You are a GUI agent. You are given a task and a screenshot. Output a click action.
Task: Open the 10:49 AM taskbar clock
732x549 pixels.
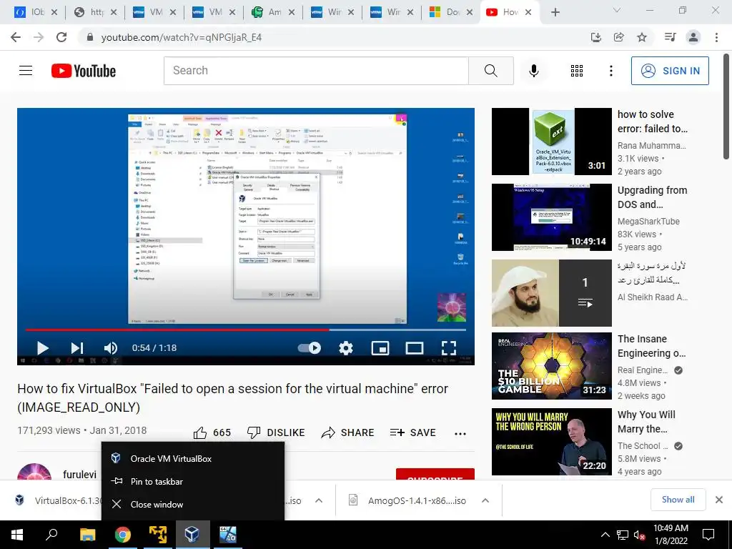point(671,535)
